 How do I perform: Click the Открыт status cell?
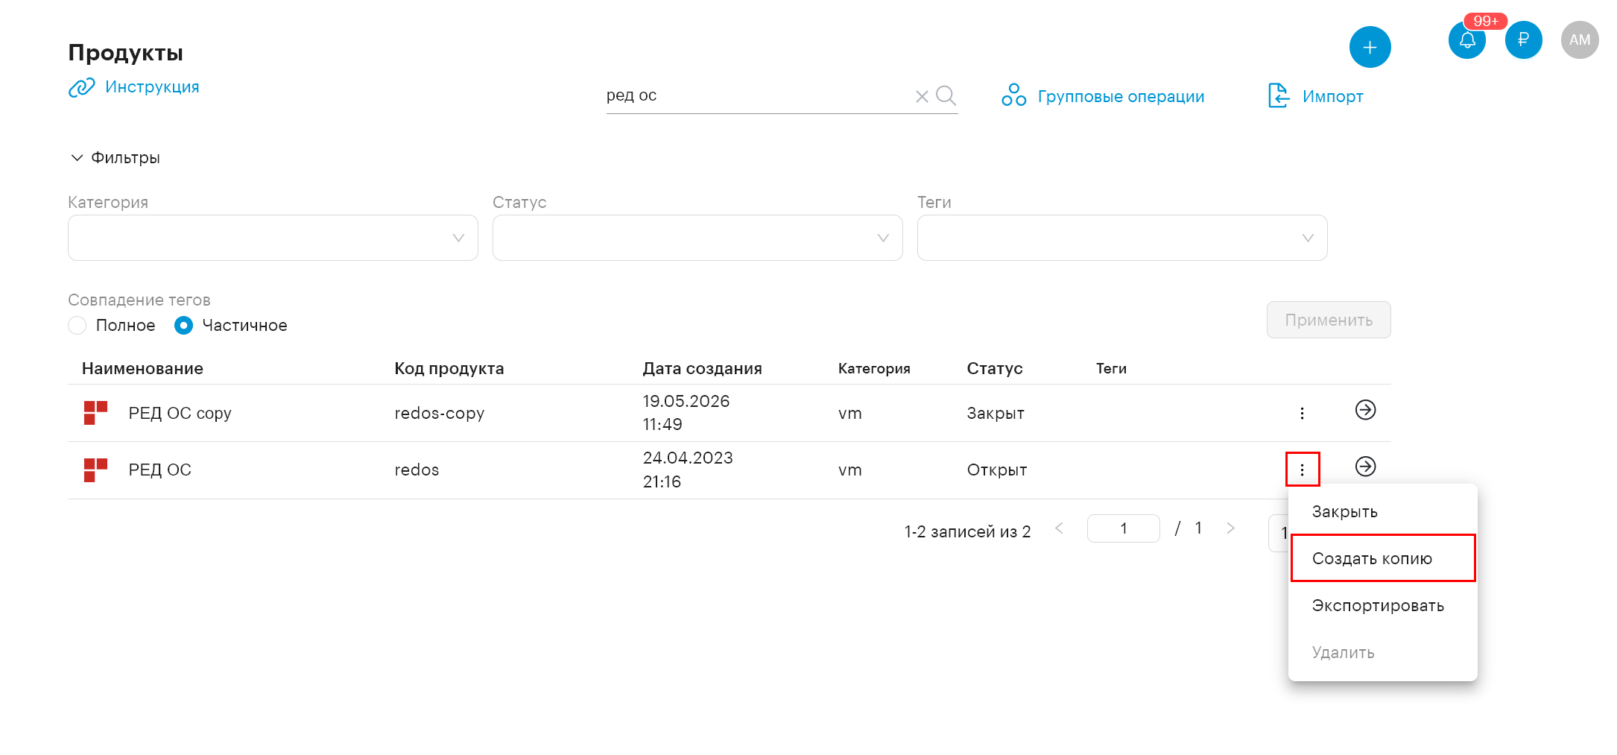pyautogui.click(x=997, y=470)
